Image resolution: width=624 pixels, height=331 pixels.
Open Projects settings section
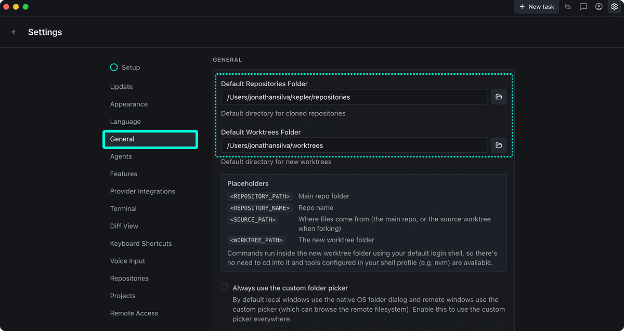point(123,296)
